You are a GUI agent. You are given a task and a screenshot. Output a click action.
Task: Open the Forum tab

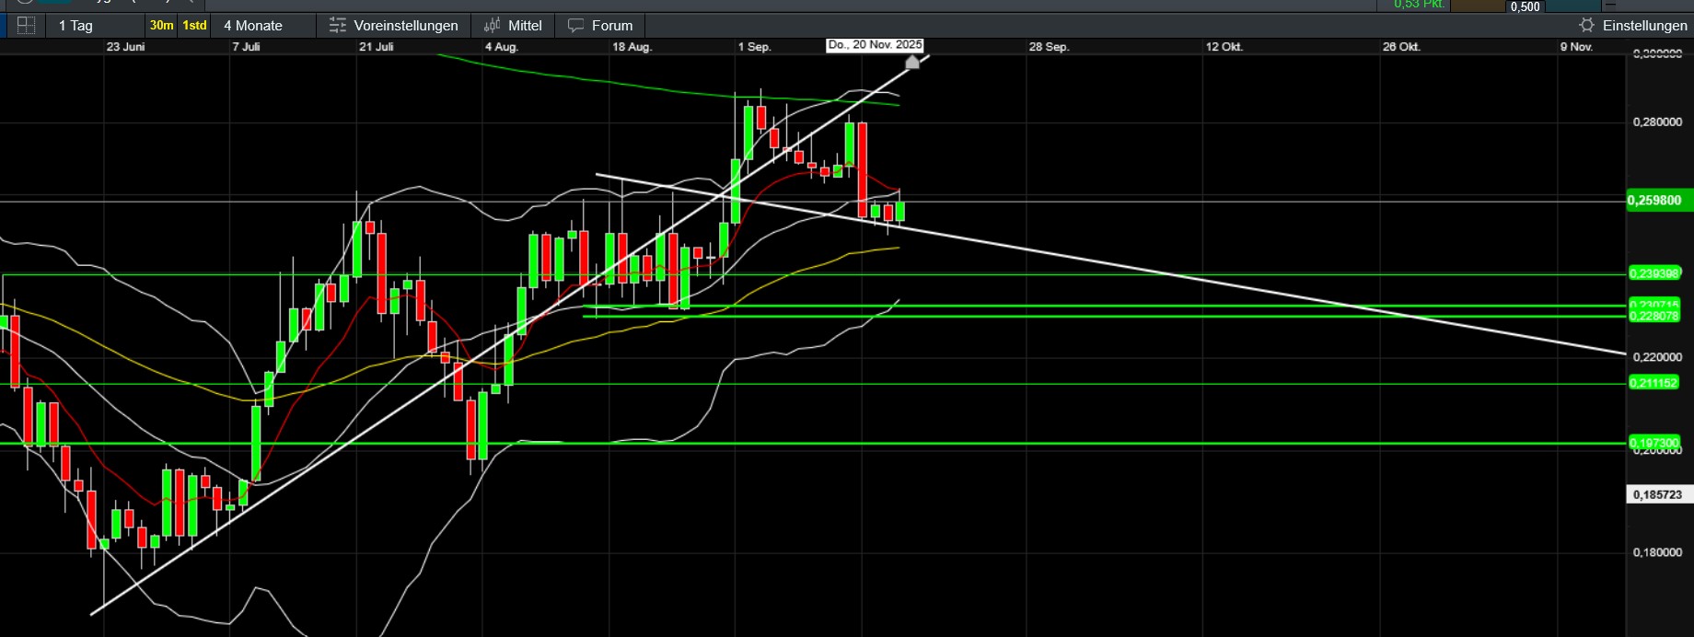(x=600, y=26)
